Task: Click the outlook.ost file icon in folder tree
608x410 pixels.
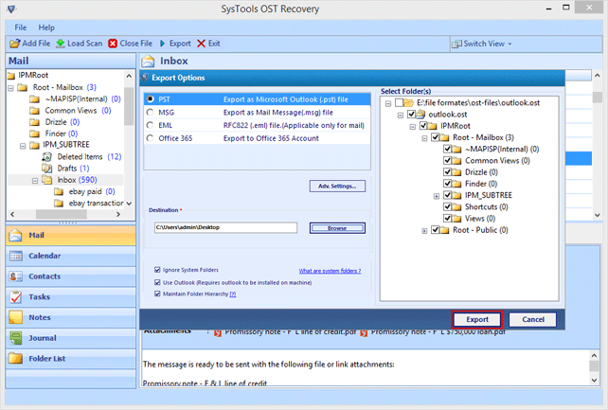Action: [420, 115]
